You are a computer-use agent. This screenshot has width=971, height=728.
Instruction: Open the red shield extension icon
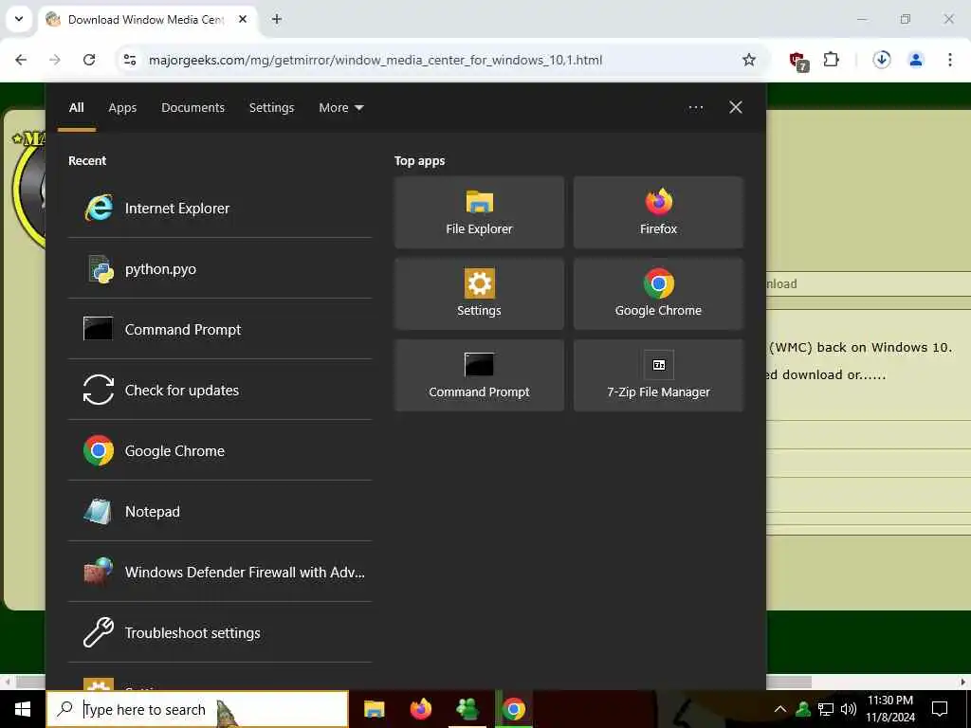pos(797,60)
